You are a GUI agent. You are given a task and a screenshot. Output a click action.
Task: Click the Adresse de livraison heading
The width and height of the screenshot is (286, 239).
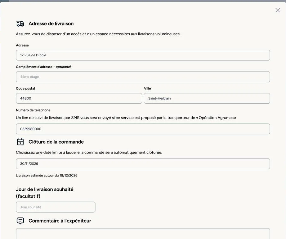coord(51,24)
